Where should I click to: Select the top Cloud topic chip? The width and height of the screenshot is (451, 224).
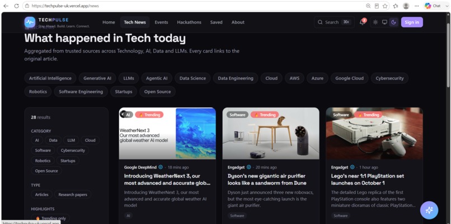271,78
